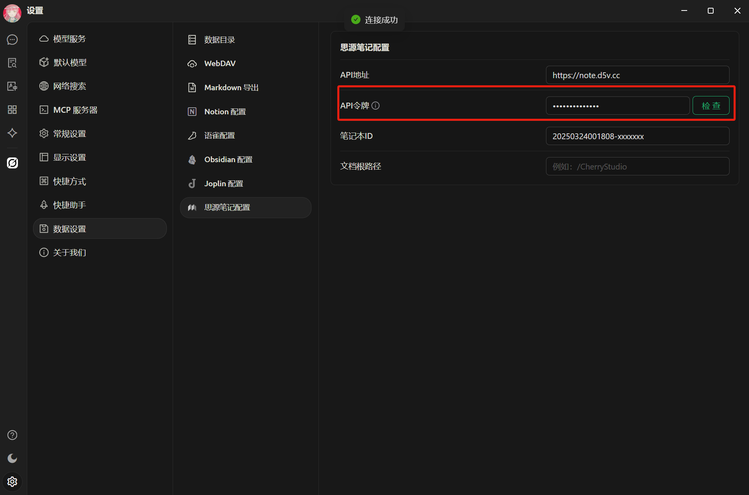Select Notion 配置 item
Viewport: 749px width, 495px height.
tap(225, 112)
